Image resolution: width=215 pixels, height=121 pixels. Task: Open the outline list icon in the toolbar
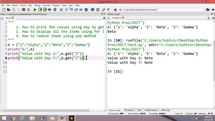(x=24, y=10)
